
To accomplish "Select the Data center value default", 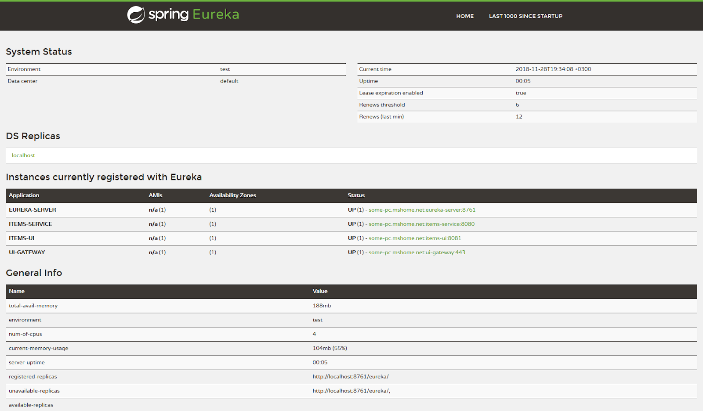I will (229, 81).
